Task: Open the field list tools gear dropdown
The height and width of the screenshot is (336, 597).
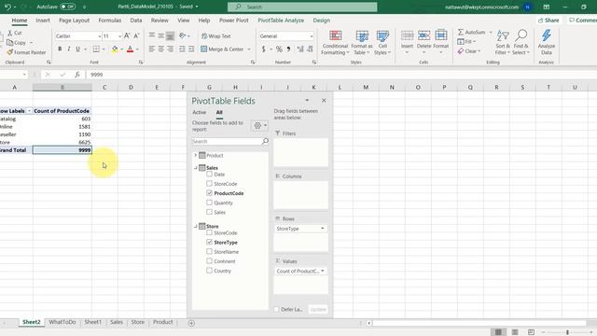Action: pyautogui.click(x=260, y=126)
